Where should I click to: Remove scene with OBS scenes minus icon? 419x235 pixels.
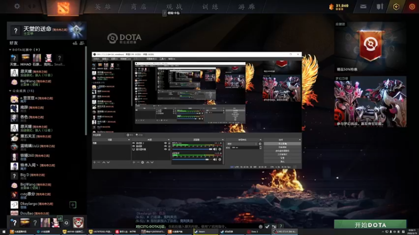[98, 162]
